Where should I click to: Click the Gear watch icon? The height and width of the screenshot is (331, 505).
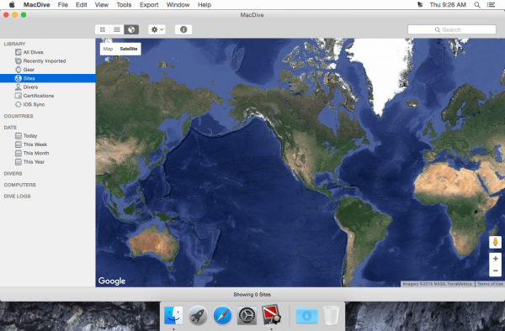19,70
